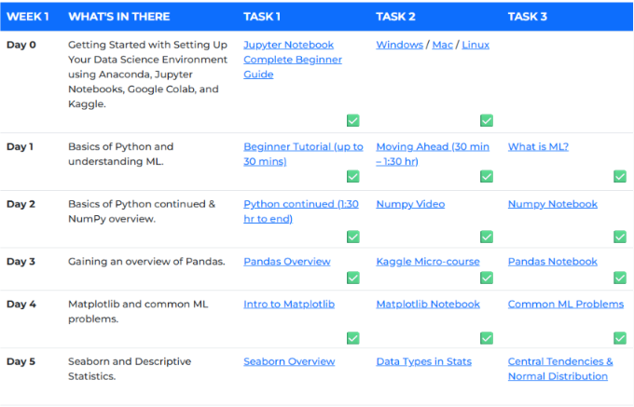
Task: Open Beginner Tutorial (up to 30 mins) link
Action: (303, 154)
